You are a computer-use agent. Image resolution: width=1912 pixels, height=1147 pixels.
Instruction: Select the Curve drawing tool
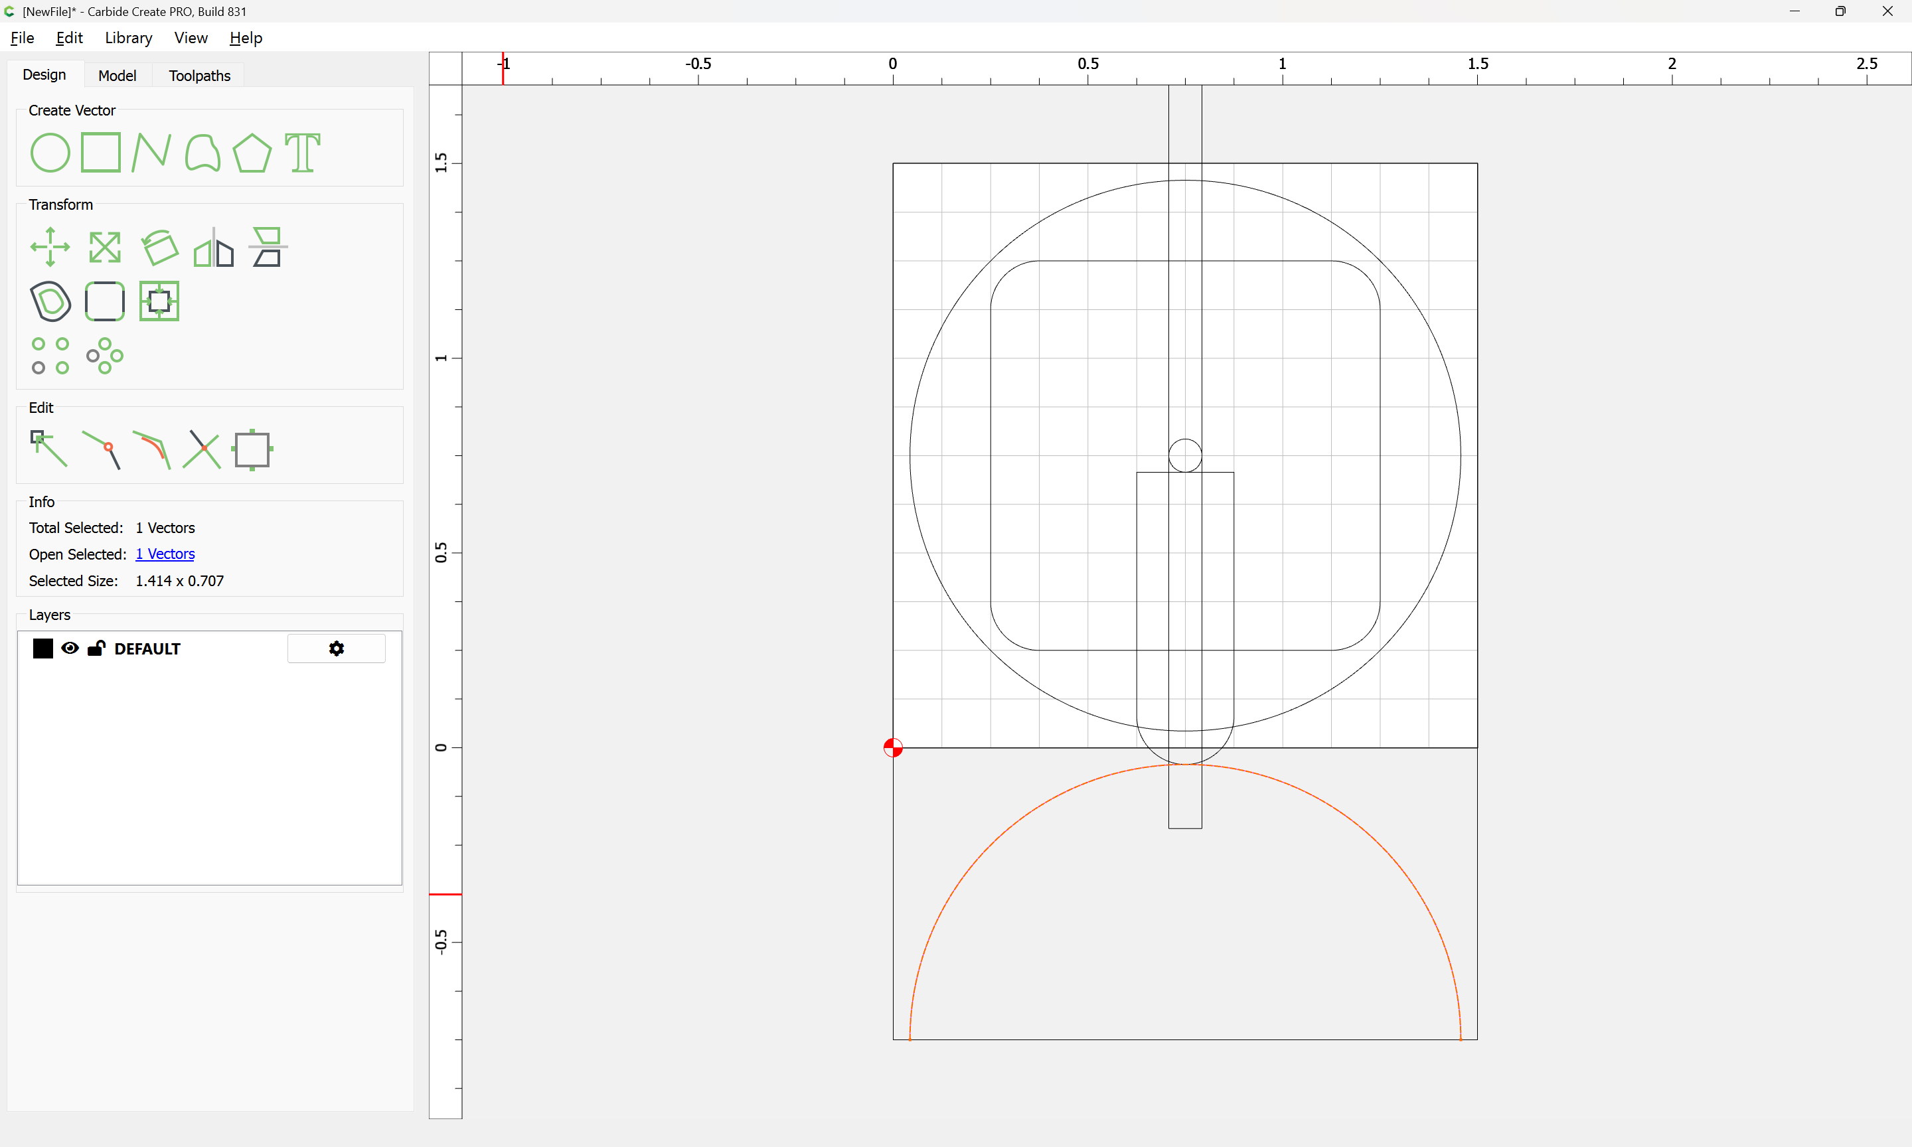pos(202,152)
